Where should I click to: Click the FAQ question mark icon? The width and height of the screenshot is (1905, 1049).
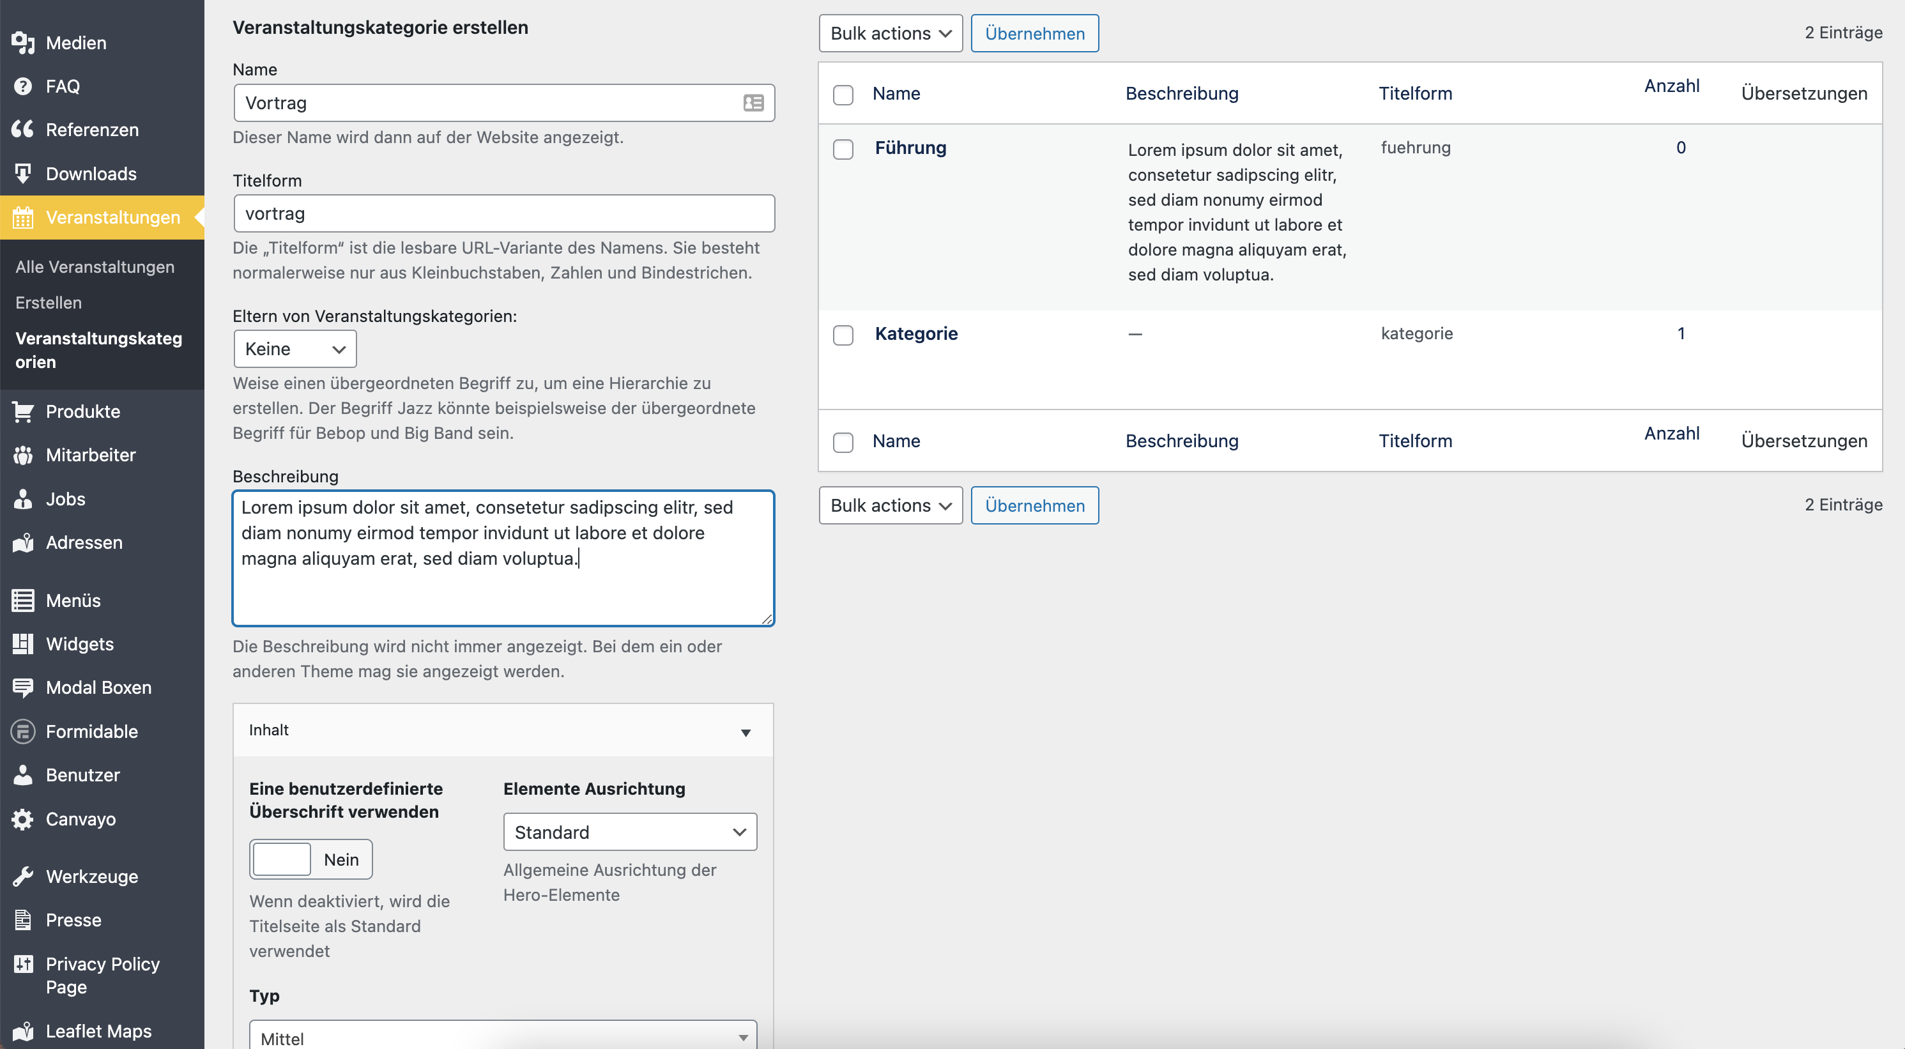[23, 86]
